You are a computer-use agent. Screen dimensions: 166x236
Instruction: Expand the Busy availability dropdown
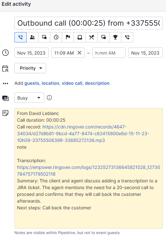[x=29, y=98]
